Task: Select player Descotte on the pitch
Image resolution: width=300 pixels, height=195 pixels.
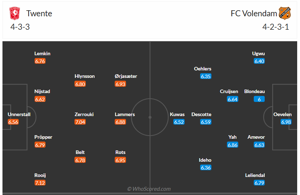Action: pos(201,114)
